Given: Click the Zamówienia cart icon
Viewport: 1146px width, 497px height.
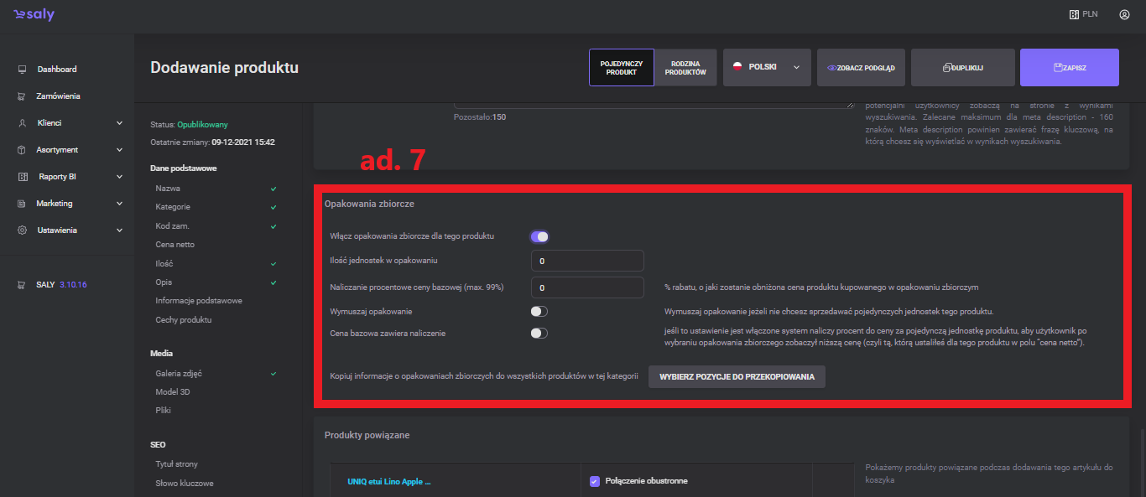Looking at the screenshot, I should coord(22,96).
